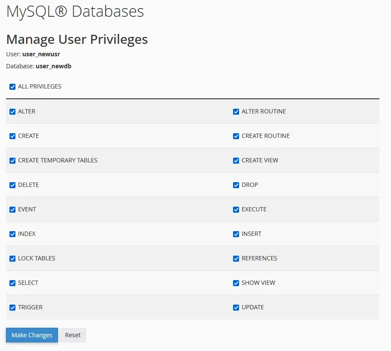
Task: Toggle the EXECUTE privilege
Action: pos(236,209)
